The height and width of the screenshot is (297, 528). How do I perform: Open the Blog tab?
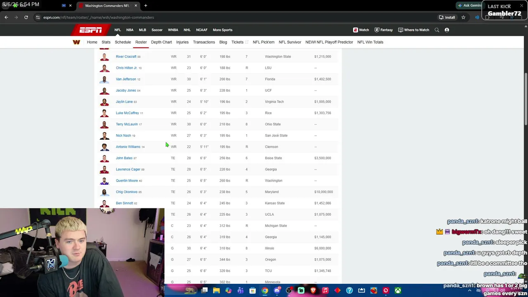click(223, 42)
